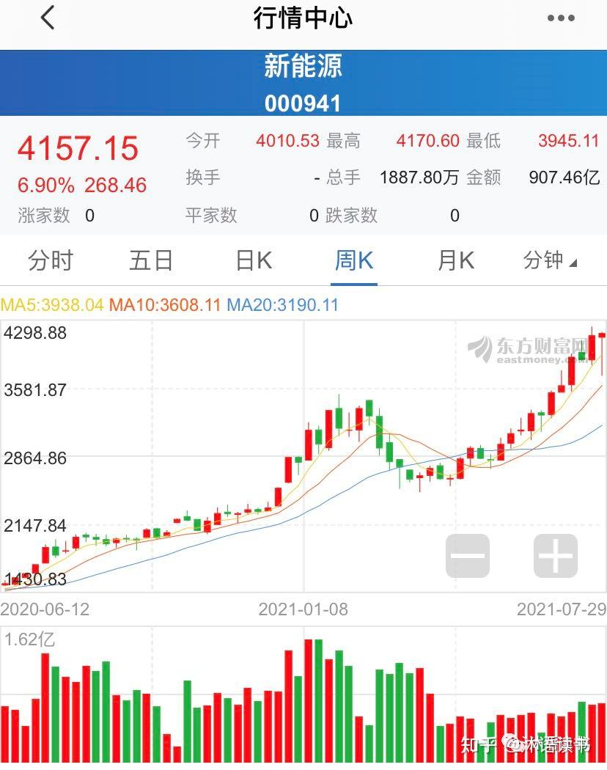The width and height of the screenshot is (607, 770).
Task: Zoom out chart with minus button
Action: (x=468, y=556)
